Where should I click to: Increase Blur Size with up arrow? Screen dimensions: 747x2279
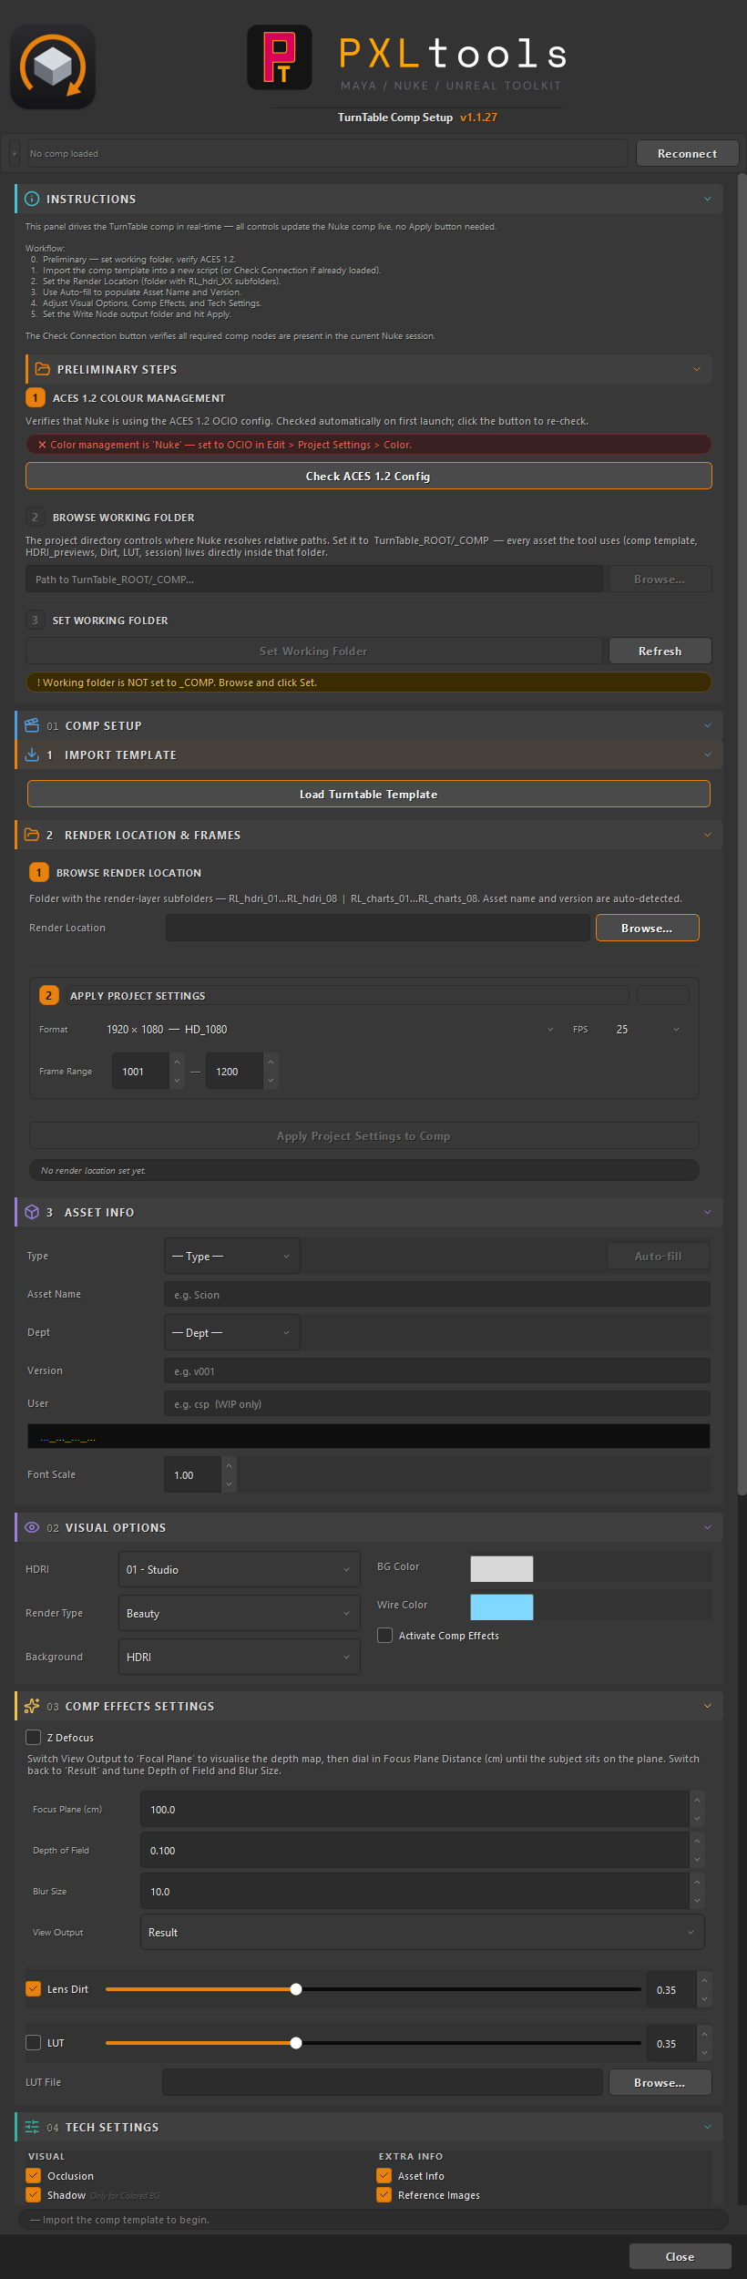coord(697,1882)
